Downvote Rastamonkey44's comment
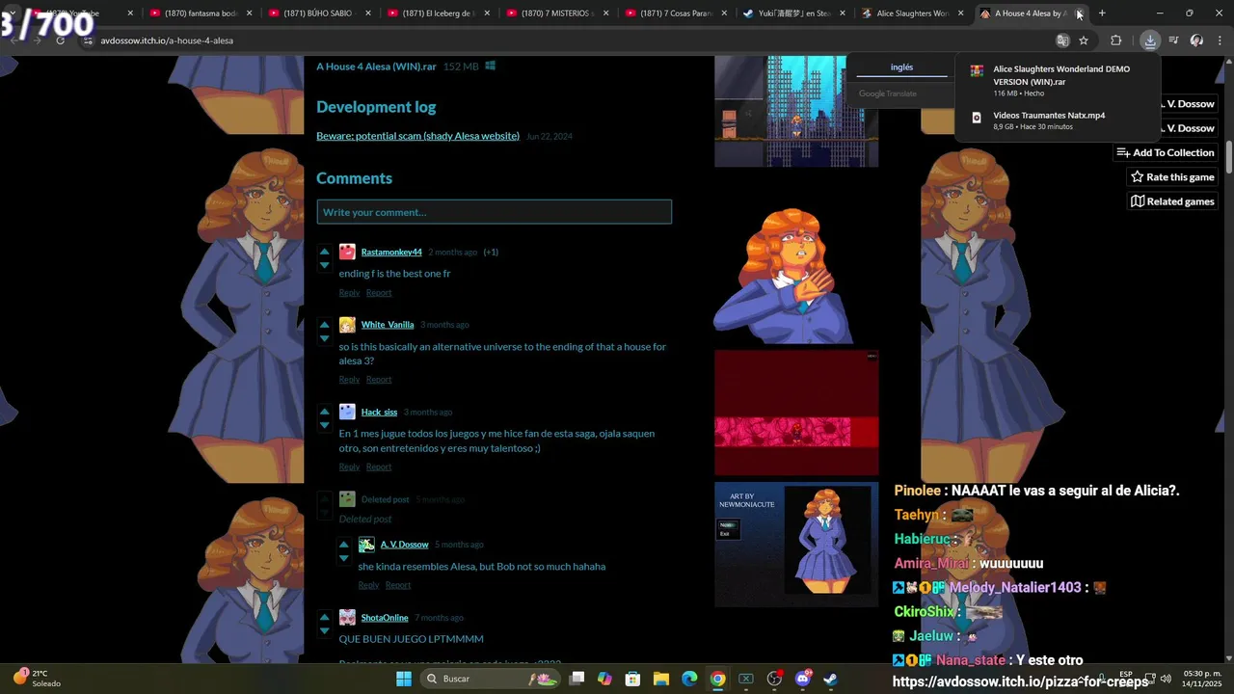 (324, 265)
